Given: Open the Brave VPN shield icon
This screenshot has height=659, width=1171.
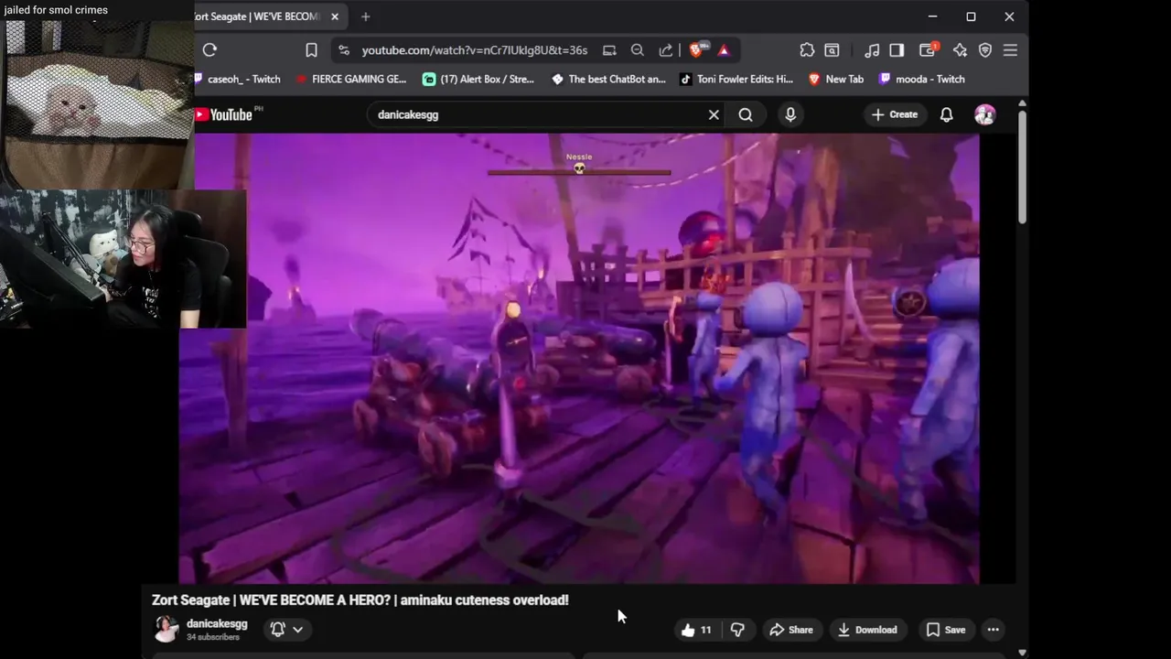Looking at the screenshot, I should point(985,50).
